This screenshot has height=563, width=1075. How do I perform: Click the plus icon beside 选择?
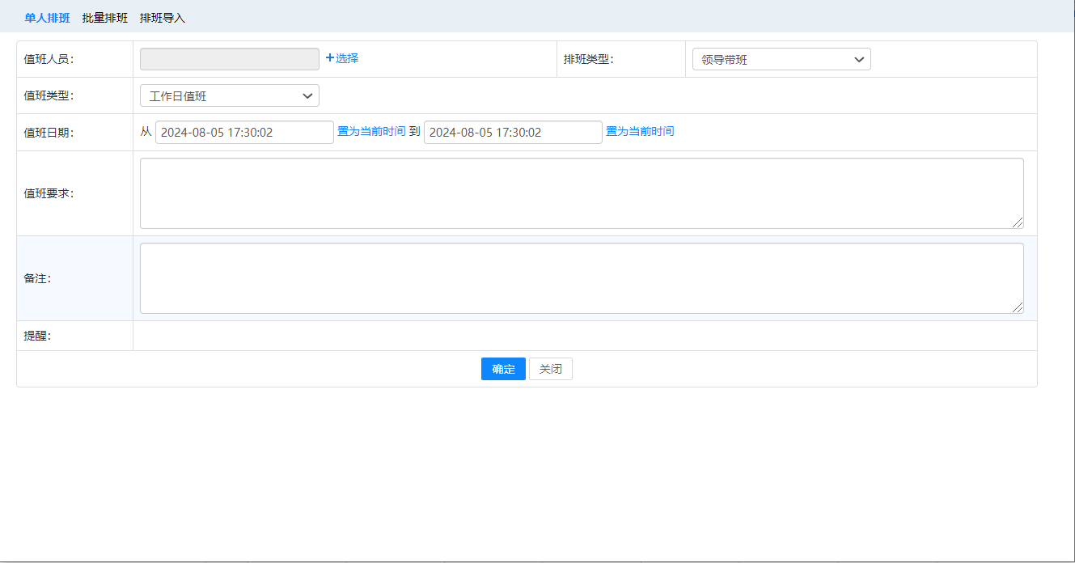329,58
